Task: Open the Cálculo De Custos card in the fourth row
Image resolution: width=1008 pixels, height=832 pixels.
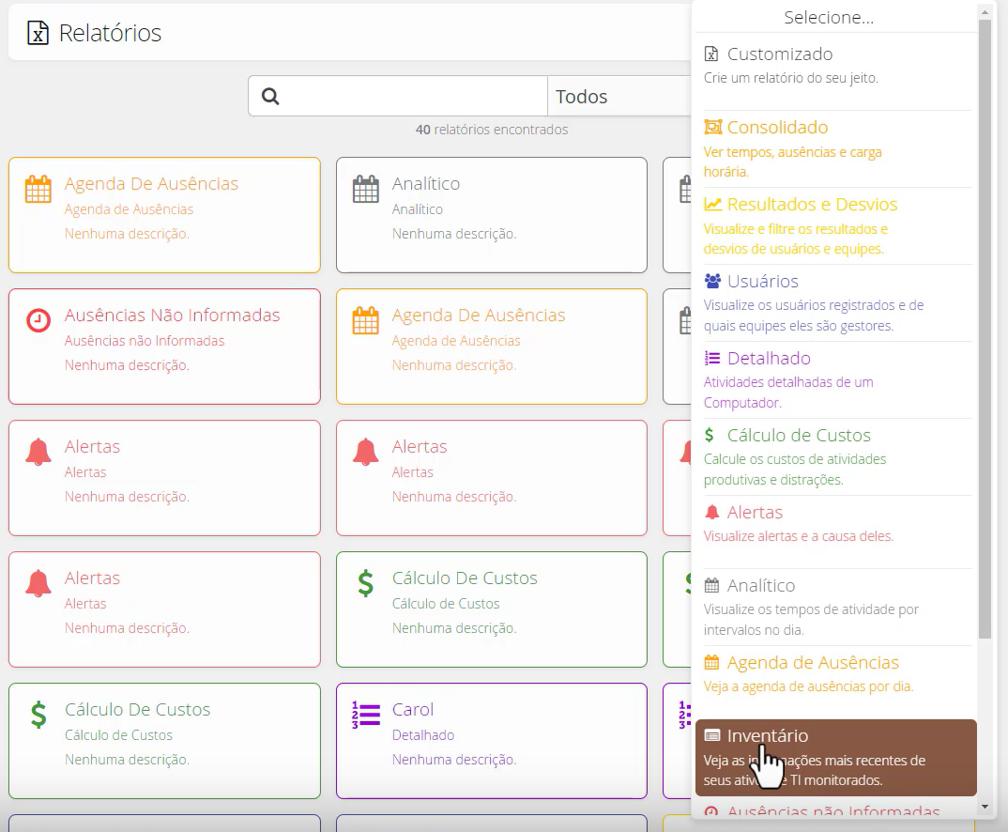Action: point(492,609)
